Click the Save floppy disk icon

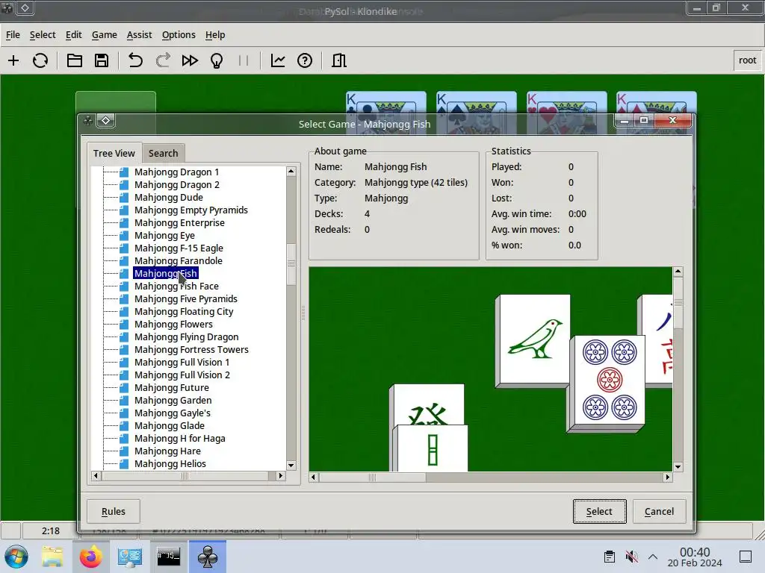tap(102, 60)
